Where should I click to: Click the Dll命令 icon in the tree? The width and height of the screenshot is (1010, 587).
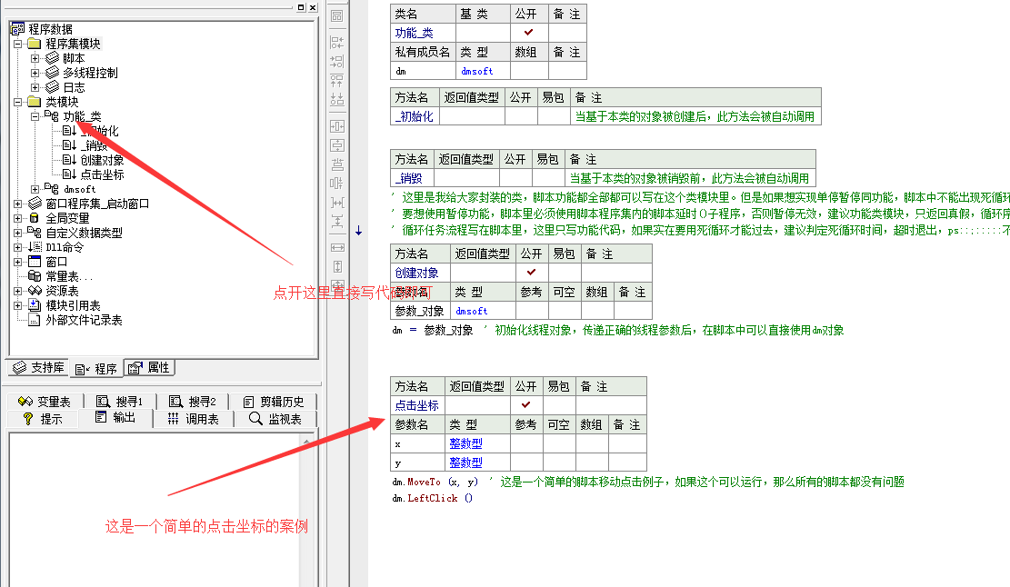[35, 247]
